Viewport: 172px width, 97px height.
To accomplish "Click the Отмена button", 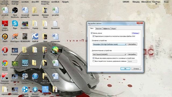I will [136, 69].
